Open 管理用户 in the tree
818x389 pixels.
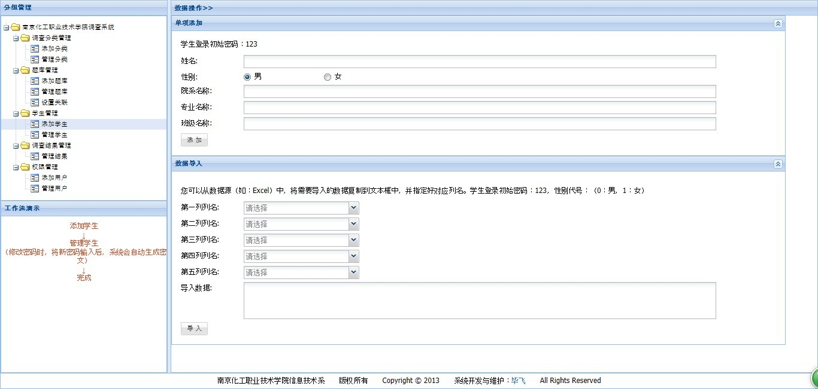click(54, 189)
